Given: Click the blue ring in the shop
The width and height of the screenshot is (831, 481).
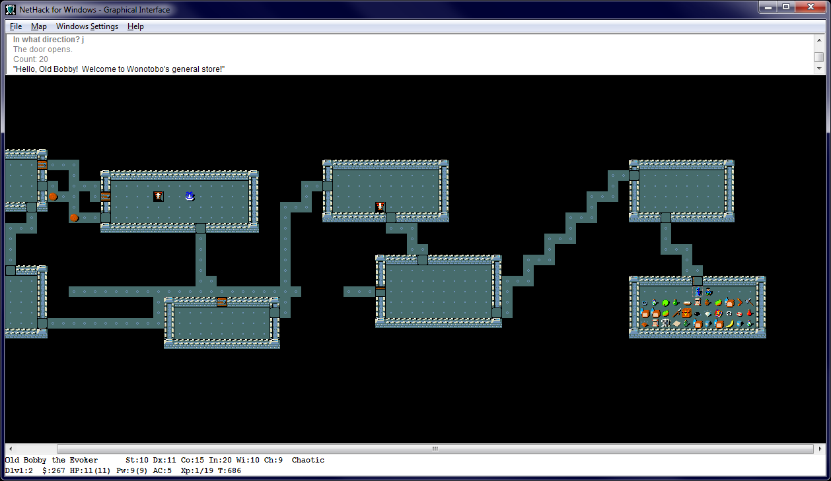Looking at the screenshot, I should [645, 302].
